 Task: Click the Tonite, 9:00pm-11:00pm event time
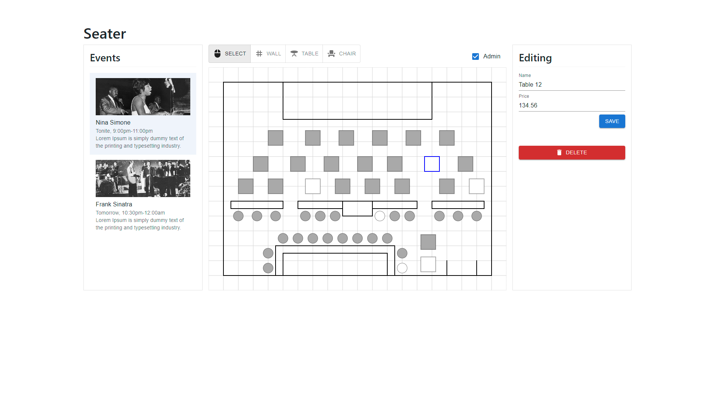(x=124, y=131)
